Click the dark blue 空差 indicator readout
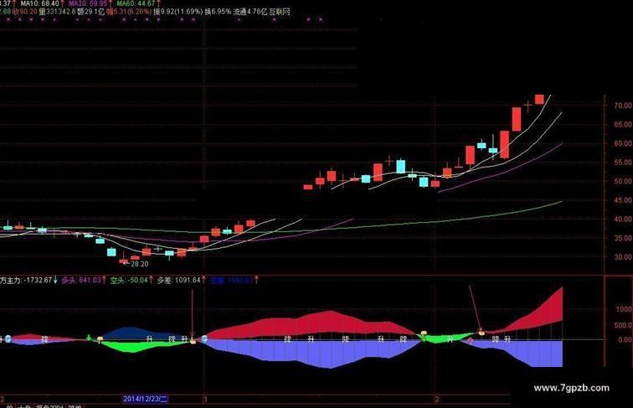 point(234,280)
